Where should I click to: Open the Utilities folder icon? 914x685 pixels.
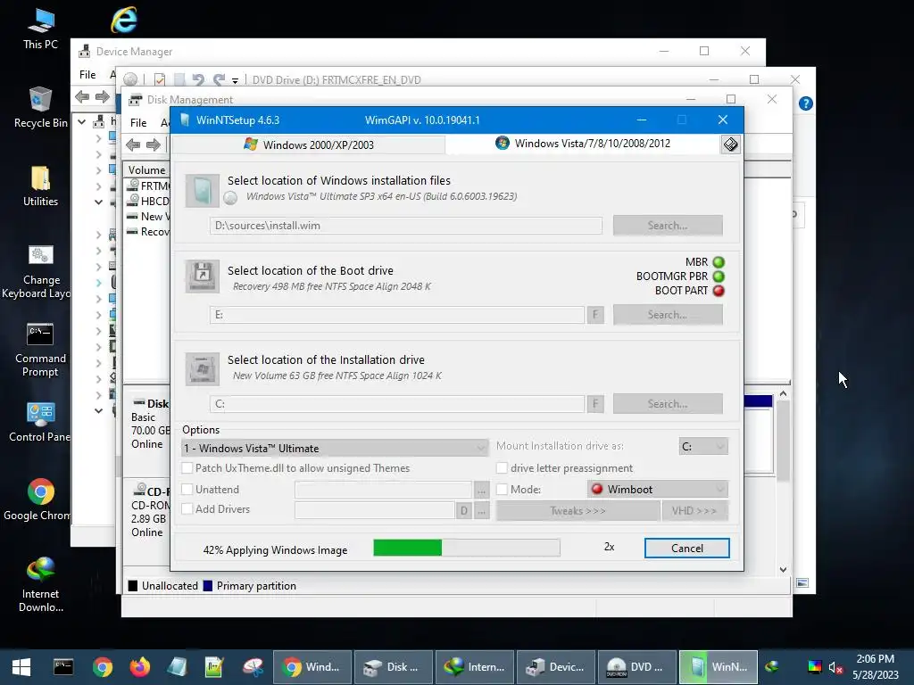point(40,186)
